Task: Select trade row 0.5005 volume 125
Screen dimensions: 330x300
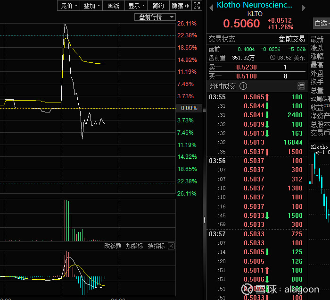Action: coord(257,252)
